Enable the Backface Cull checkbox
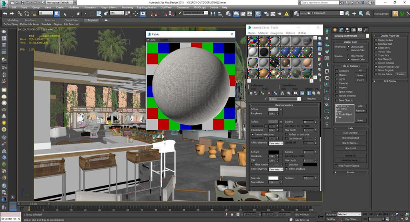 pos(376,44)
